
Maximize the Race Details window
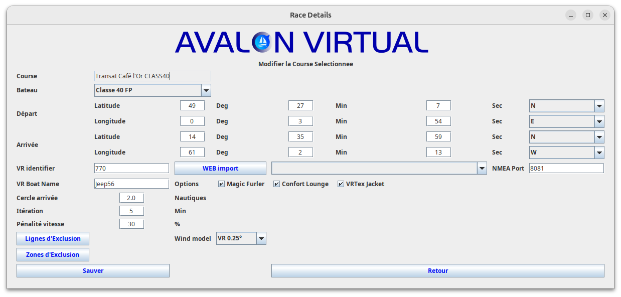pyautogui.click(x=588, y=15)
